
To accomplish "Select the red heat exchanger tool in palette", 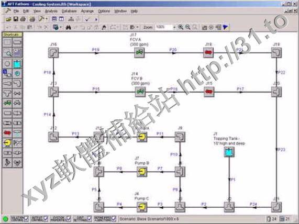I will coord(7,133).
